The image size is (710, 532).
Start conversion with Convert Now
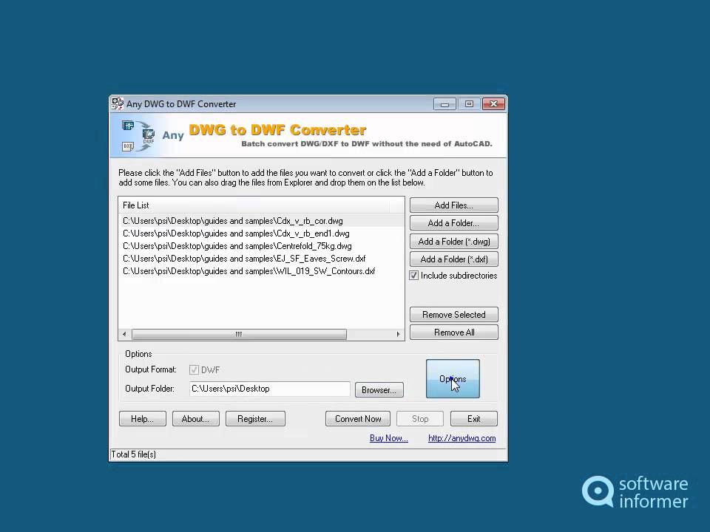point(358,419)
